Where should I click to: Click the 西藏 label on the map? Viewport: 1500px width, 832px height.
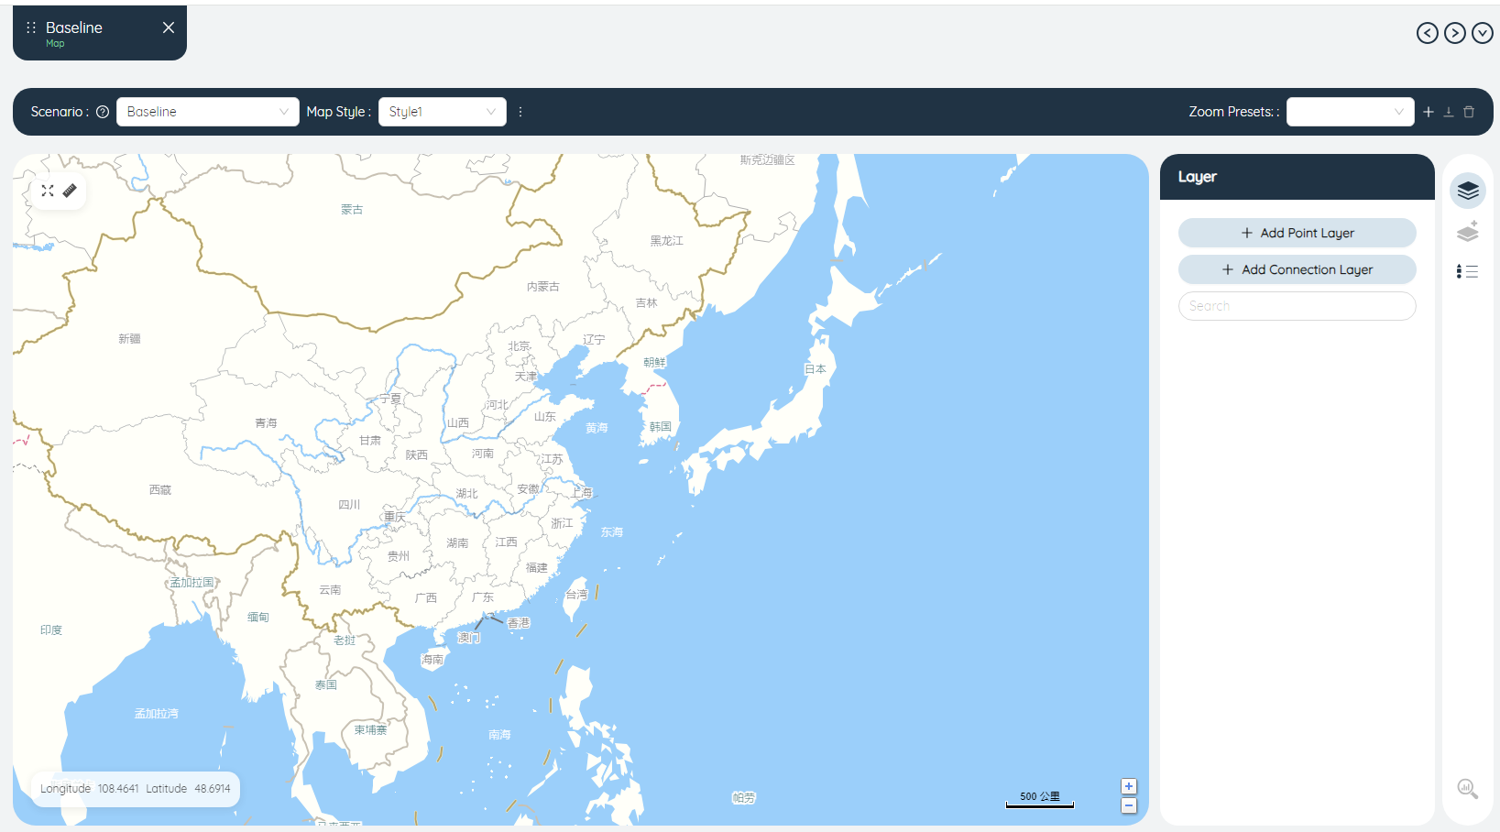[160, 490]
